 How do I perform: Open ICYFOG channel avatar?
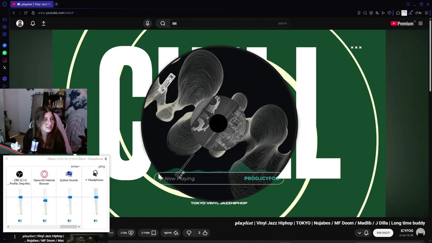tap(421, 233)
